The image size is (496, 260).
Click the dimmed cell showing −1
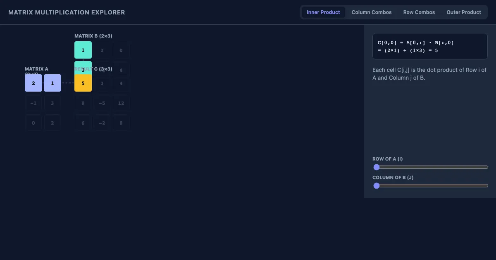(x=33, y=103)
